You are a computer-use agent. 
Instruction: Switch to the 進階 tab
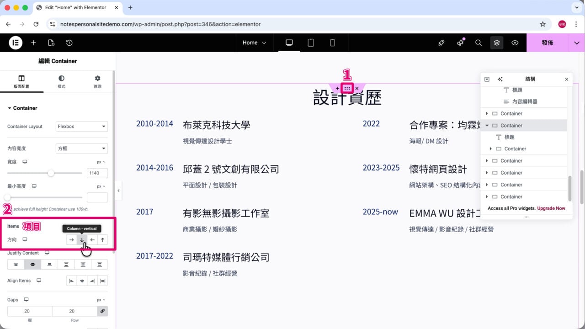(97, 82)
